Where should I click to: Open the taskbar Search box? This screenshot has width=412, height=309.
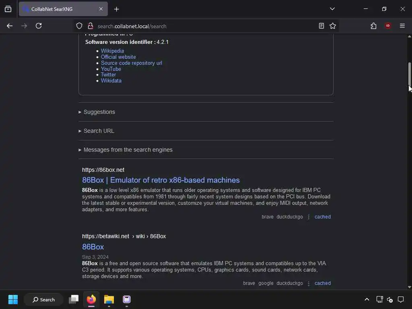pos(43,299)
